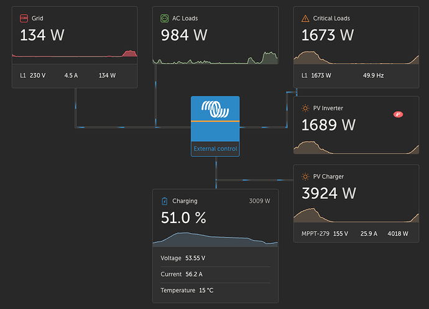Select the battery 51.0 % state of charge
The width and height of the screenshot is (429, 309).
[183, 218]
